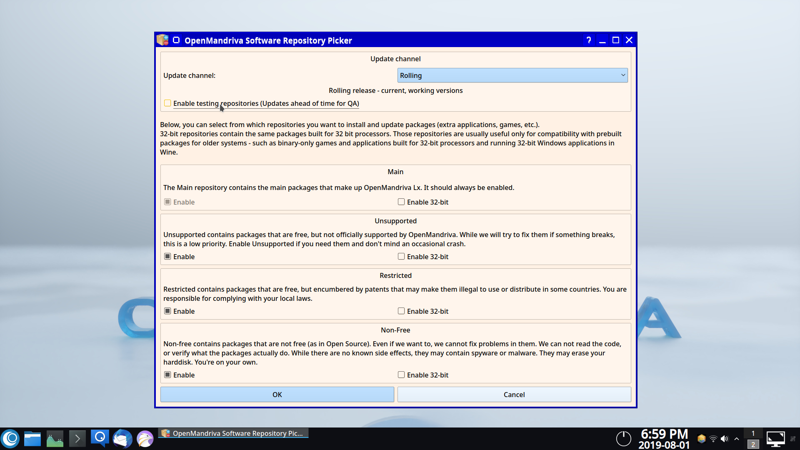Enable 32-bit for Restricted repository
The image size is (800, 450).
[401, 311]
